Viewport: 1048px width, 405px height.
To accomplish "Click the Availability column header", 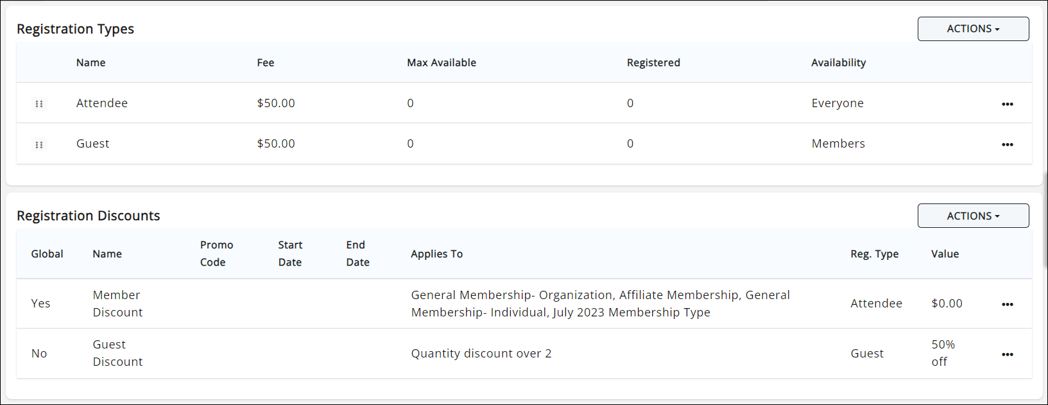I will click(x=838, y=63).
